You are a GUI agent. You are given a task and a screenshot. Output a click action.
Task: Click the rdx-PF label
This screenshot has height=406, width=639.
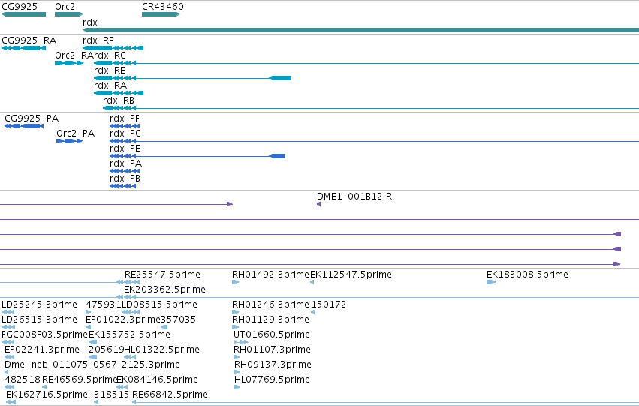[125, 119]
